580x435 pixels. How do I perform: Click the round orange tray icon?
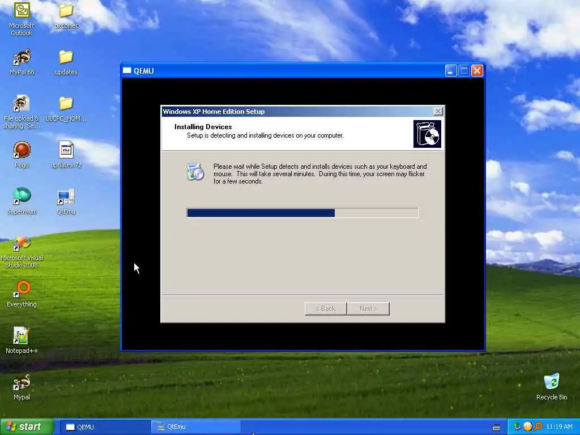point(527,427)
